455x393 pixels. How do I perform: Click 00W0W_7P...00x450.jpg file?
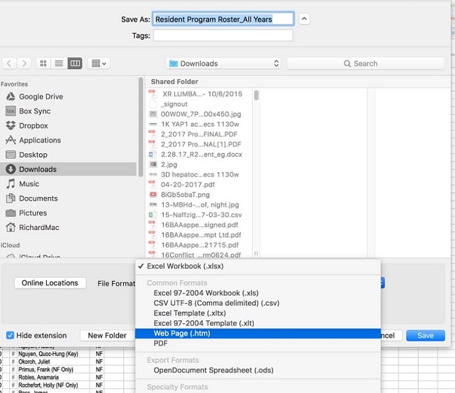[x=199, y=114]
